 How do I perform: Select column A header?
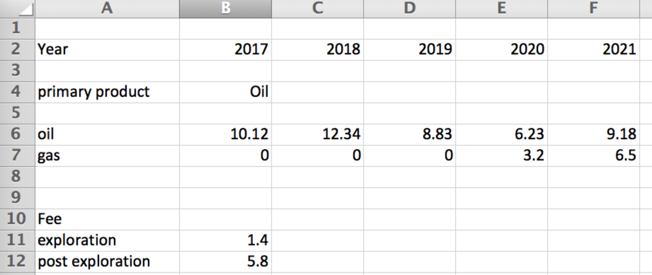tap(107, 9)
